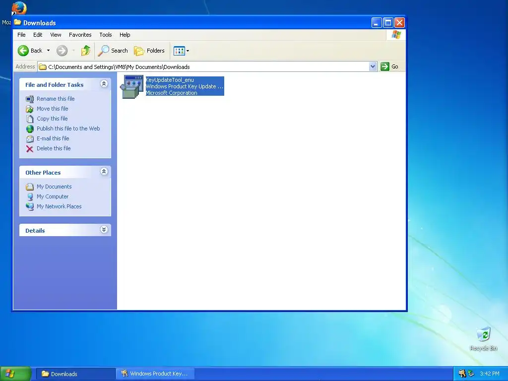The image size is (508, 381).
Task: Open the View menu
Action: (x=56, y=35)
